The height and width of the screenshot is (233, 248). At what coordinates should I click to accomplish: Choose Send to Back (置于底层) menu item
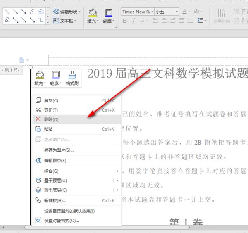(77, 190)
